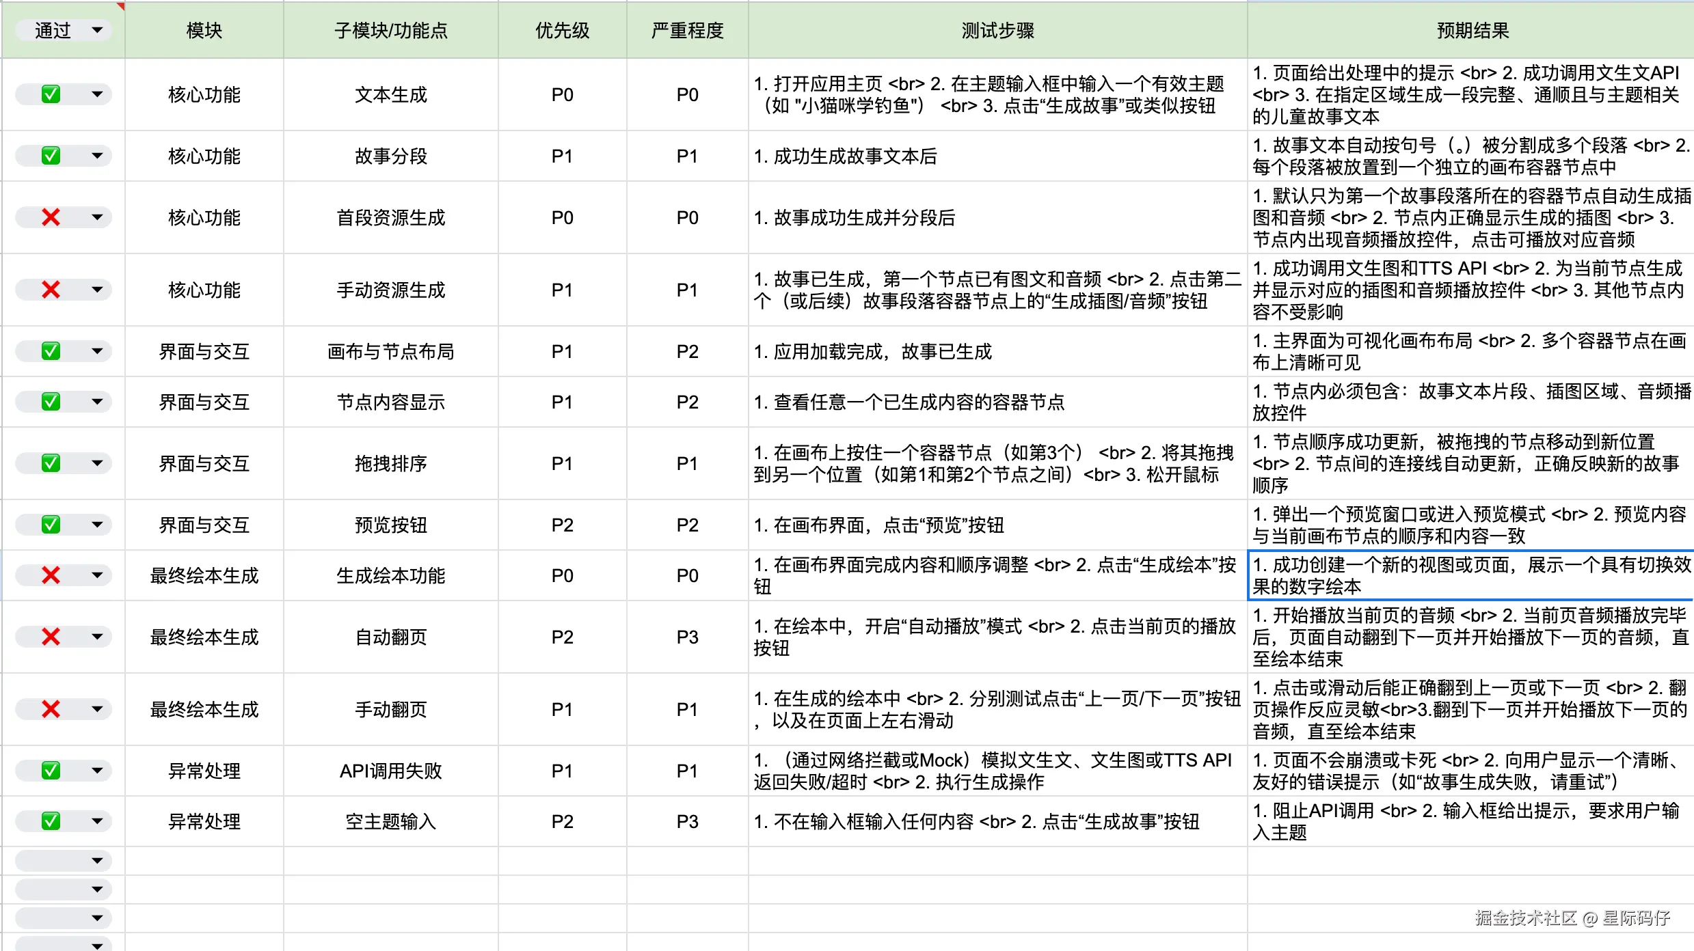Open the empty status dropdown below 空主题输入 row
Screen dimensions: 1694x951
coord(97,861)
